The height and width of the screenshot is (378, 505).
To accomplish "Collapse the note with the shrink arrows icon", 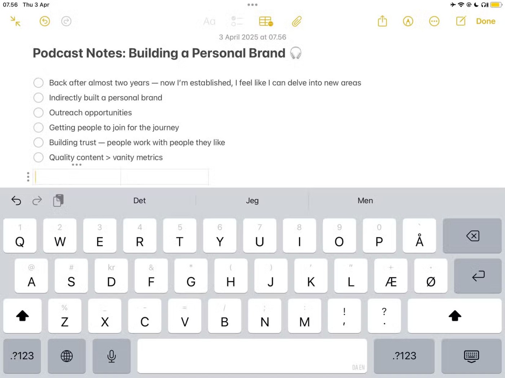I will click(16, 21).
